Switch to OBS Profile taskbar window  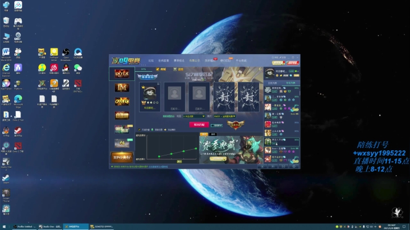(x=24, y=227)
